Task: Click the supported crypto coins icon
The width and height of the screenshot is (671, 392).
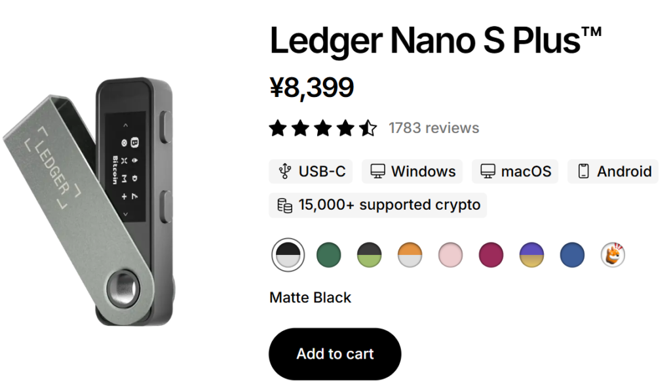Action: pos(285,205)
